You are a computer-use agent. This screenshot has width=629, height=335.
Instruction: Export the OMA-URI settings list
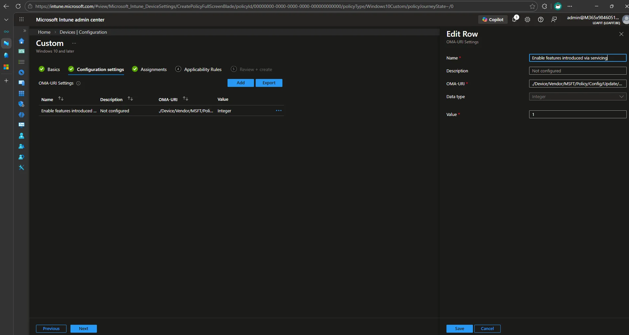point(269,83)
